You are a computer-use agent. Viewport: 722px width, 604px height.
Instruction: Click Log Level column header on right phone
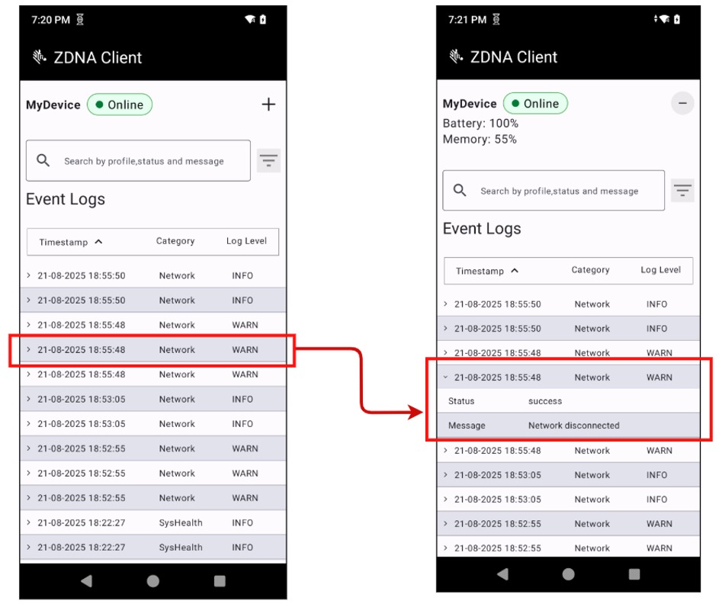pos(660,270)
